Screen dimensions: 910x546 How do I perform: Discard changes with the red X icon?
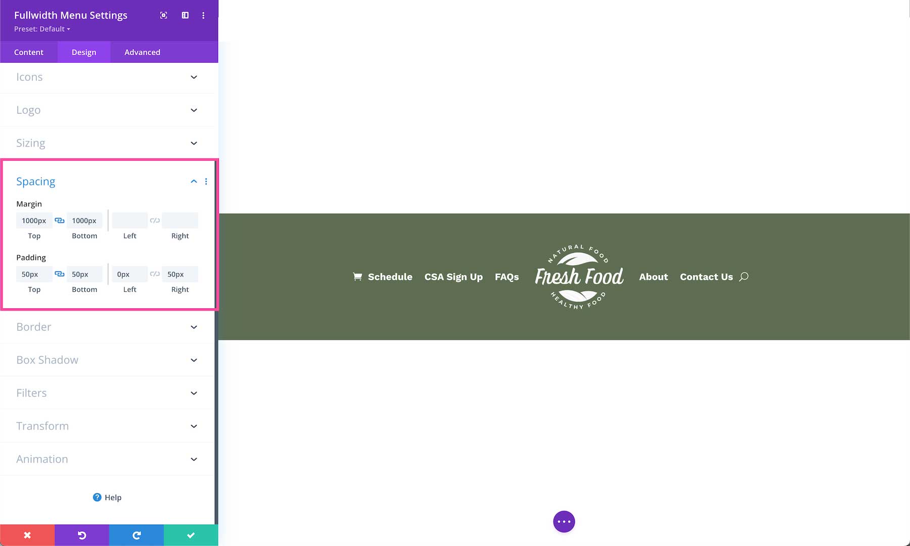click(x=27, y=535)
